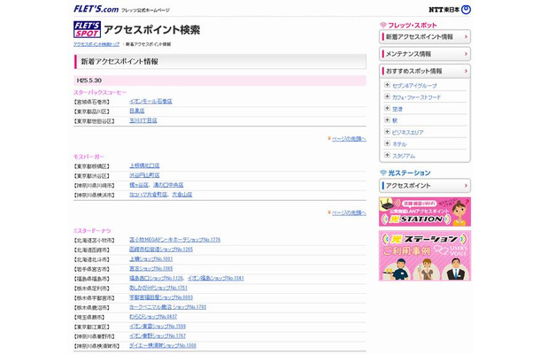Open おすすめスポット情報 sidebar menu
Image resolution: width=540 pixels, height=354 pixels.
pos(425,72)
